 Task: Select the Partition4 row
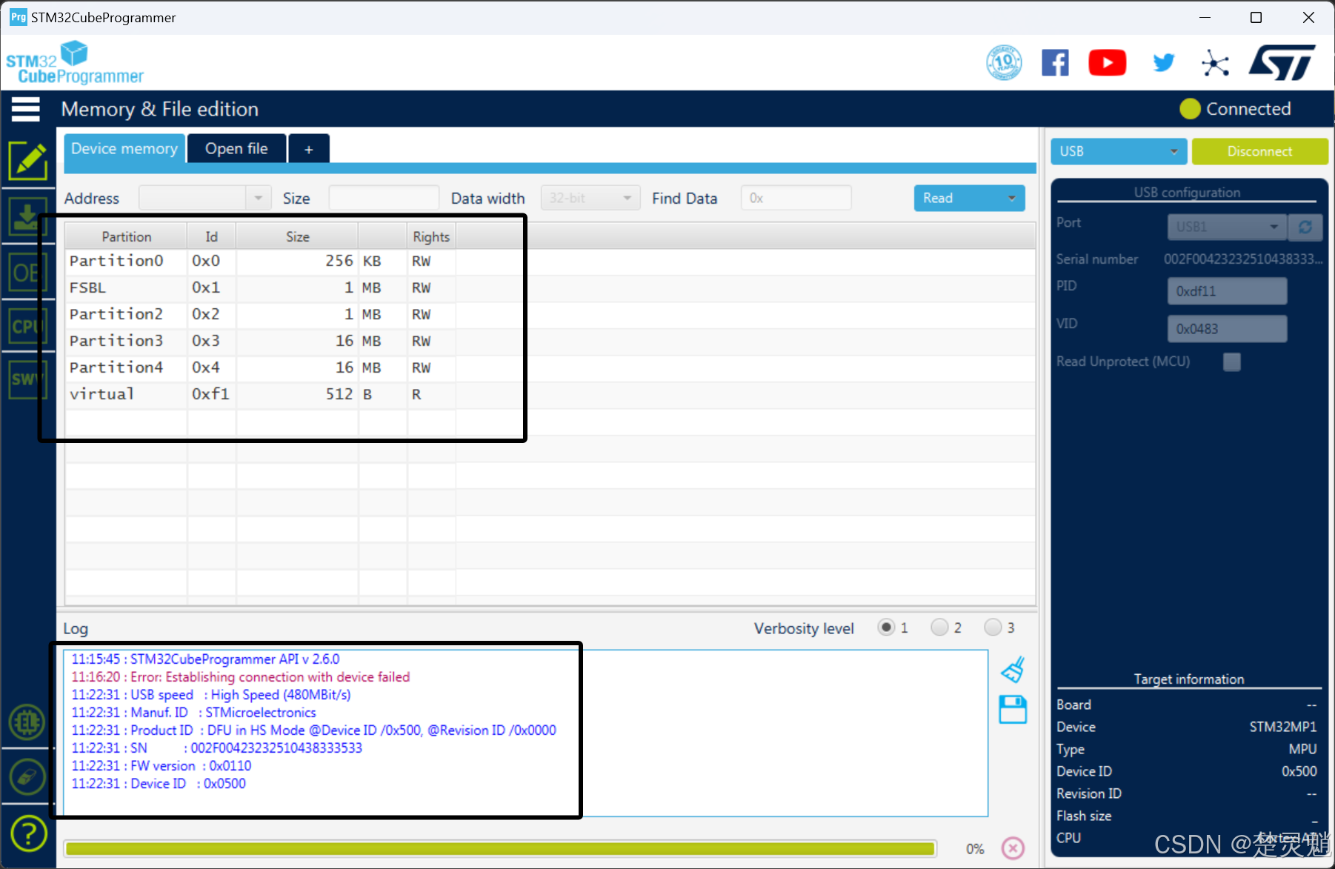click(550, 367)
